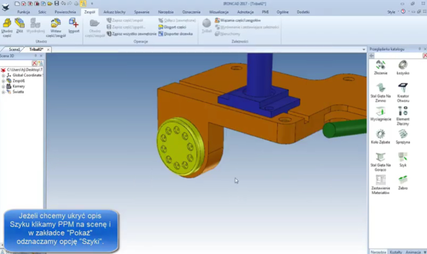
Task: Expand the Kamery tree node
Action: point(3,87)
